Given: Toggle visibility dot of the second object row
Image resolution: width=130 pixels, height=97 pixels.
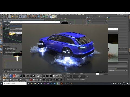Looking at the screenshot, I should [105, 19].
